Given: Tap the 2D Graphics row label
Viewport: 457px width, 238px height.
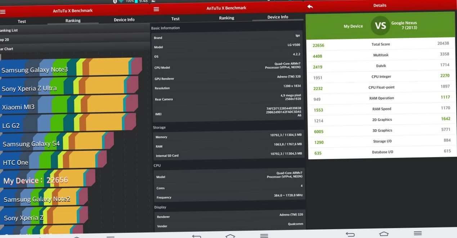Looking at the screenshot, I should coord(382,120).
